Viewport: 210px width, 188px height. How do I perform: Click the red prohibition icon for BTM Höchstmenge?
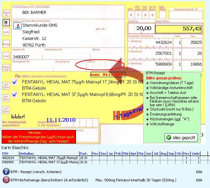pyautogui.click(x=6, y=180)
